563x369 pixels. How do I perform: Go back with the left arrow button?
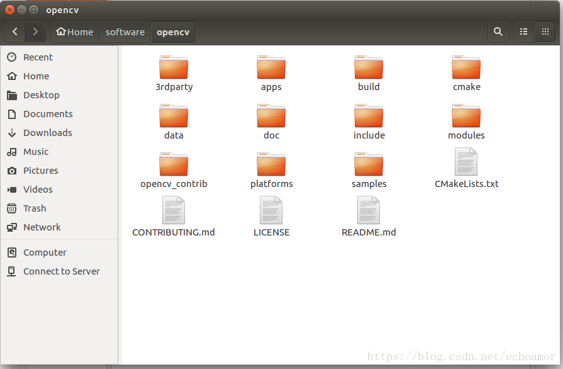tap(15, 32)
